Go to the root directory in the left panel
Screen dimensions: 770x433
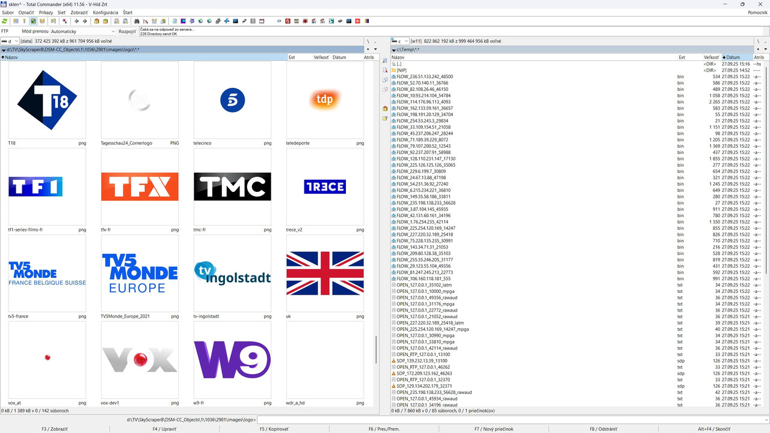click(x=368, y=41)
